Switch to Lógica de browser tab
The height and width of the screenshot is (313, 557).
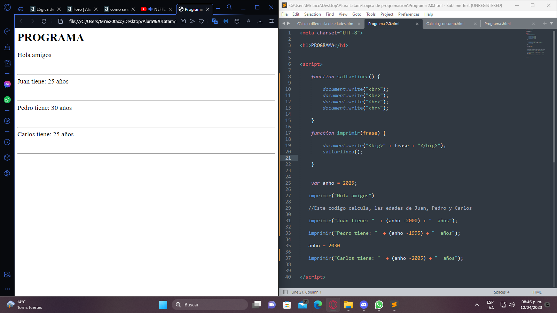click(x=45, y=9)
